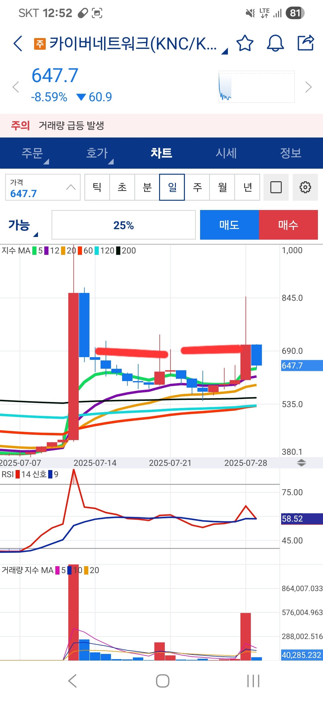Select 주 weekly chart interval
Viewport: 323px width, 701px height.
197,187
